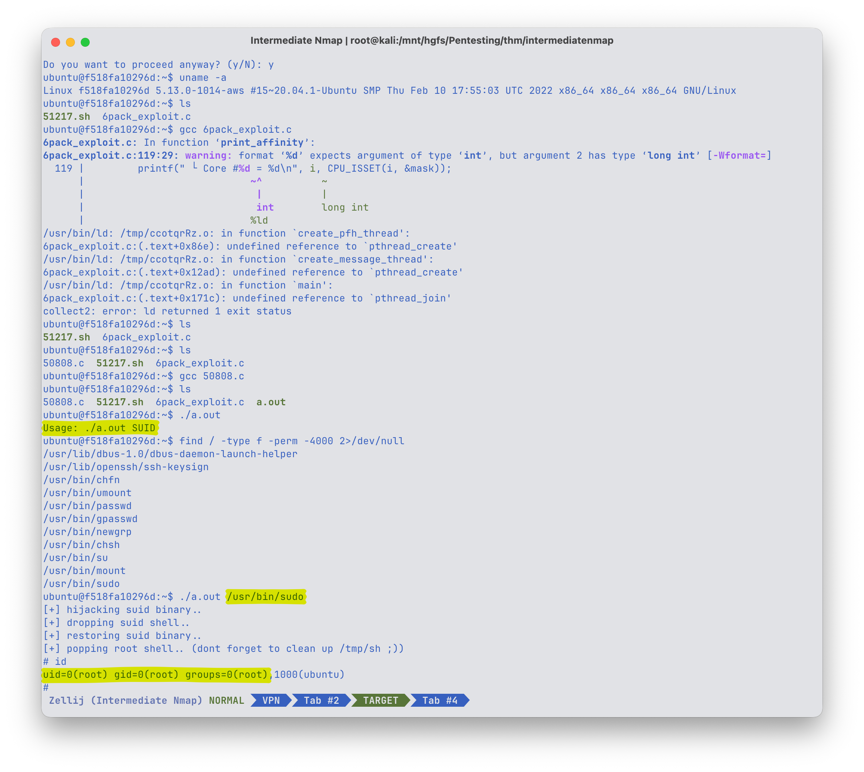Image resolution: width=864 pixels, height=772 pixels.
Task: Click the /usr/bin/passwd entry
Action: (x=87, y=506)
